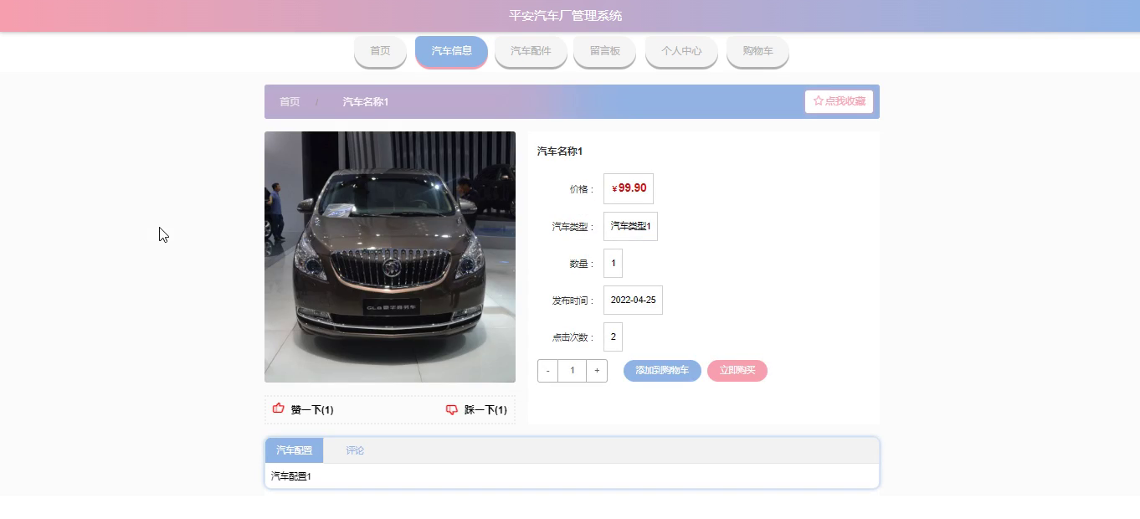Click 汽车名称1 in the breadcrumb
1140x519 pixels.
point(365,102)
